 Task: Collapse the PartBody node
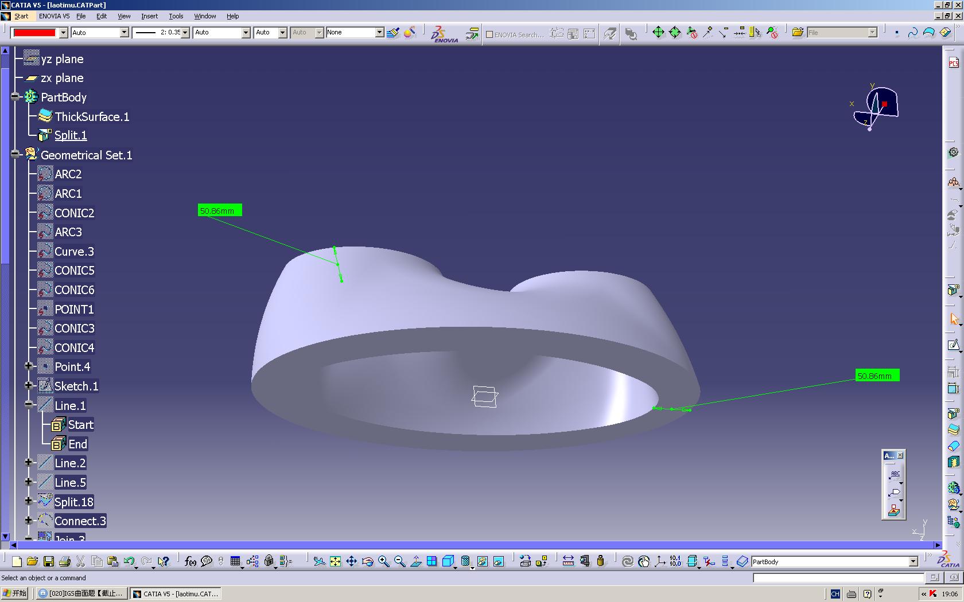[x=15, y=96]
